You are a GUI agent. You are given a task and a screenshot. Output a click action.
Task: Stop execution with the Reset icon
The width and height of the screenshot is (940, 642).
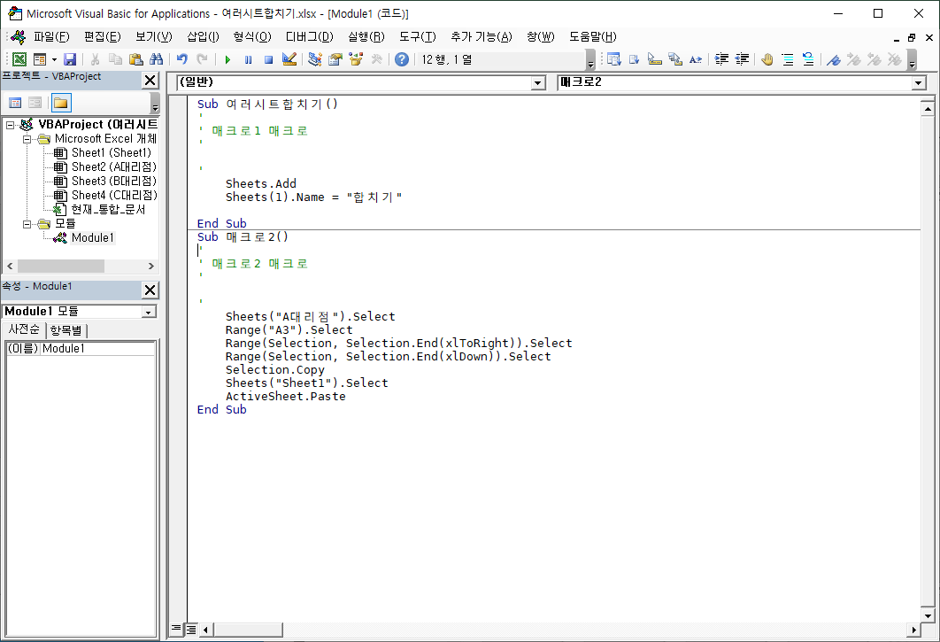(x=268, y=59)
